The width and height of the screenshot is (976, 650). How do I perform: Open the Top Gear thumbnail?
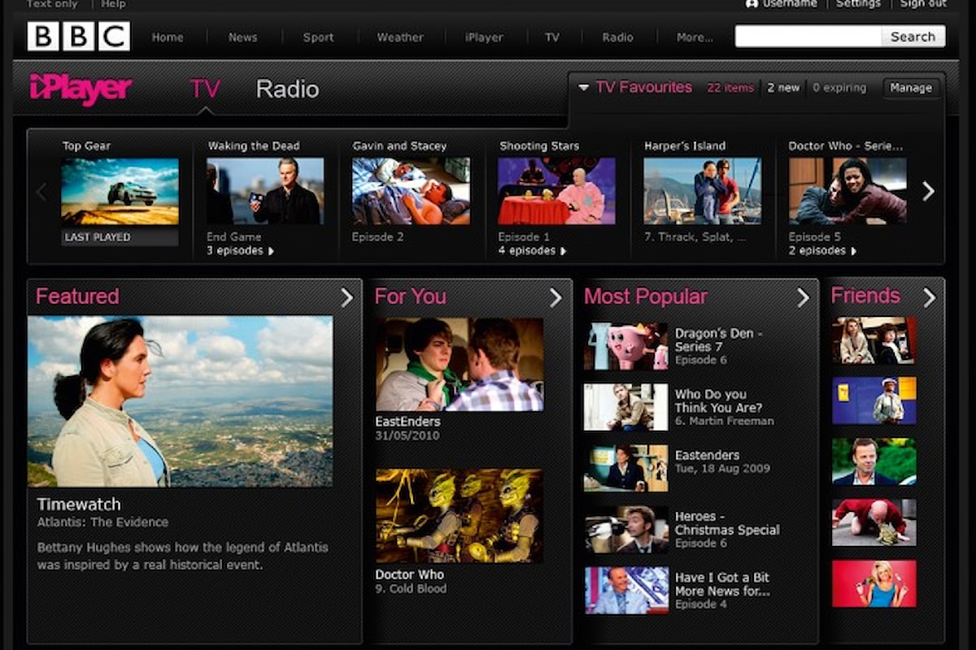(x=120, y=192)
